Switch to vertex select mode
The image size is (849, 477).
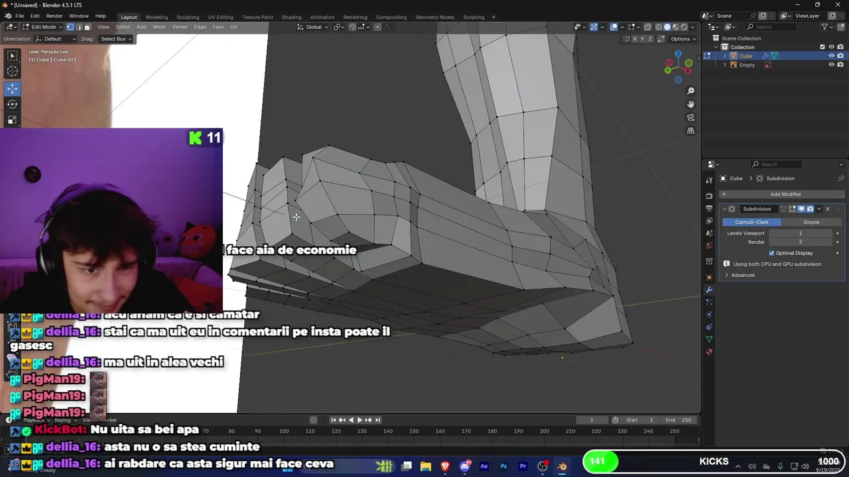[70, 27]
